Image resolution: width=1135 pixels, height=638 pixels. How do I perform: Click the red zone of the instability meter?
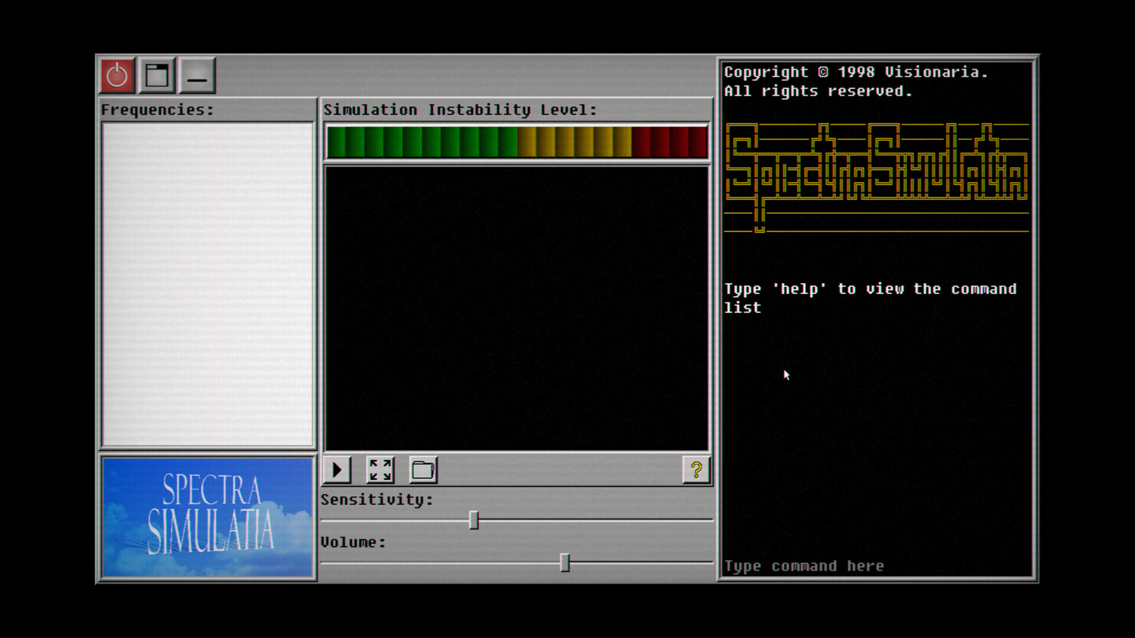coord(668,142)
